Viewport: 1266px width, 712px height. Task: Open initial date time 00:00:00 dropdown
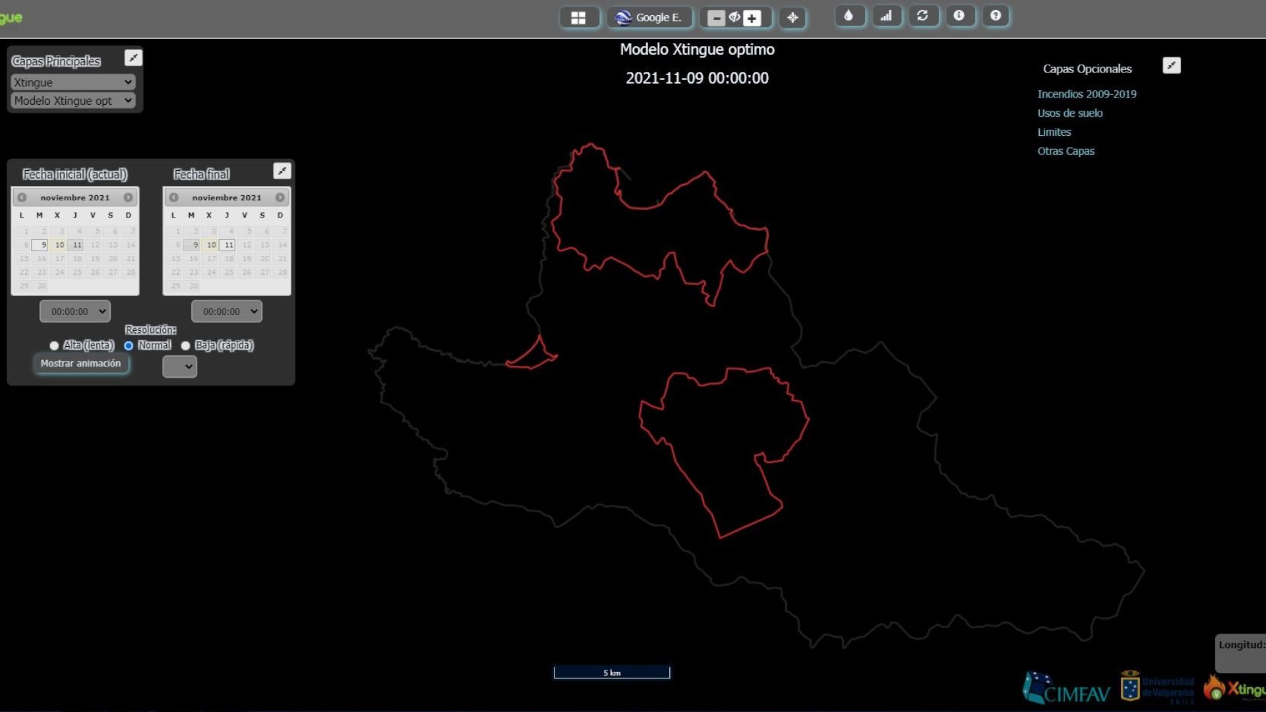75,311
